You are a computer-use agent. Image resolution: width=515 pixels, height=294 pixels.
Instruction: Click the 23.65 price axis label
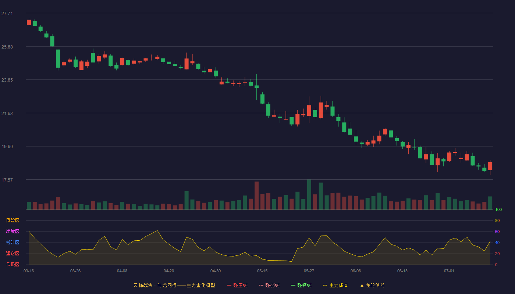pyautogui.click(x=7, y=80)
